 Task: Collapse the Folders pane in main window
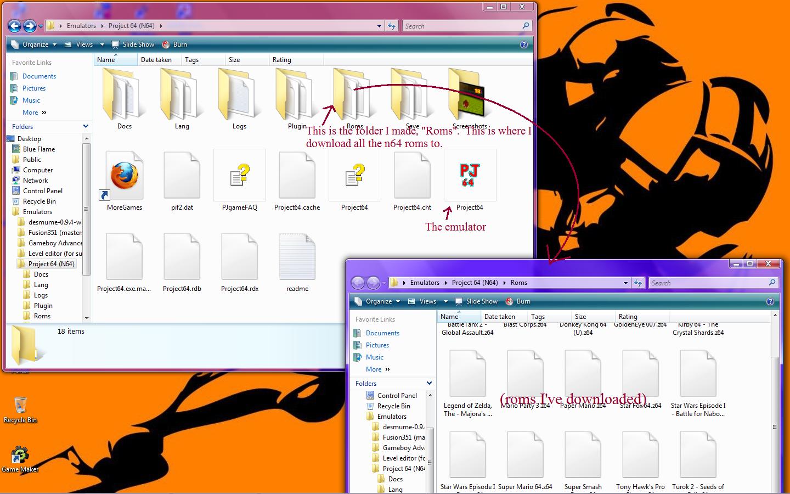pyautogui.click(x=86, y=126)
